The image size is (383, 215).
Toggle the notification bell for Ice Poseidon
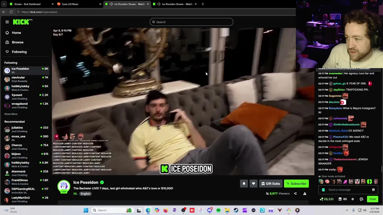click(244, 184)
